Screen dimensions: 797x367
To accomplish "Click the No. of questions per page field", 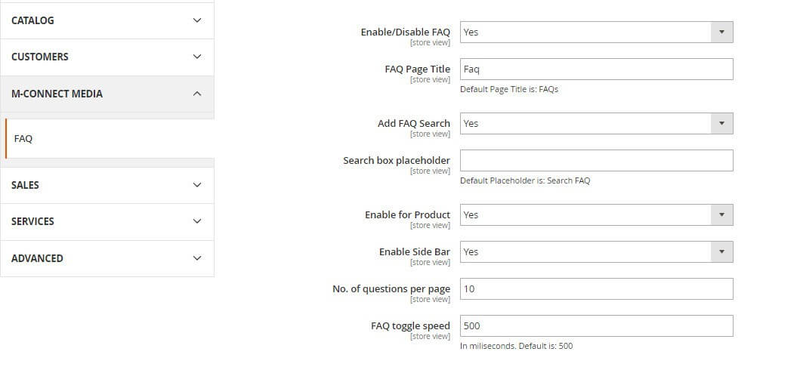I will [x=596, y=288].
